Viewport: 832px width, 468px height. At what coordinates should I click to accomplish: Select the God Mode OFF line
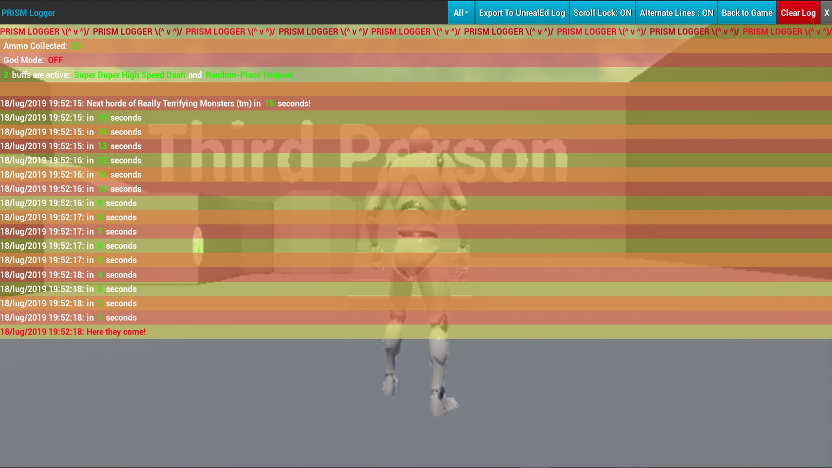tap(33, 60)
